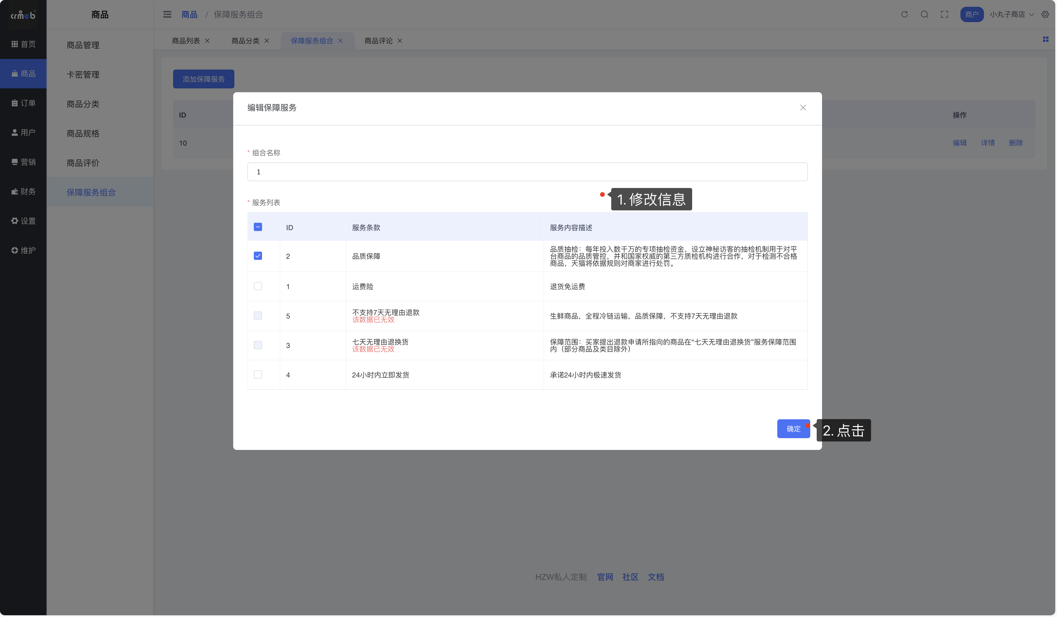Click the 组合名称 input field

[527, 172]
